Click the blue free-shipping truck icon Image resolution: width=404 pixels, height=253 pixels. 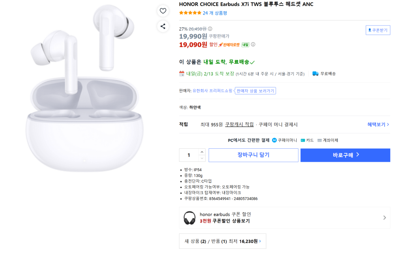315,74
